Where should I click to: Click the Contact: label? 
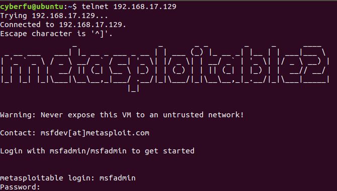18,133
